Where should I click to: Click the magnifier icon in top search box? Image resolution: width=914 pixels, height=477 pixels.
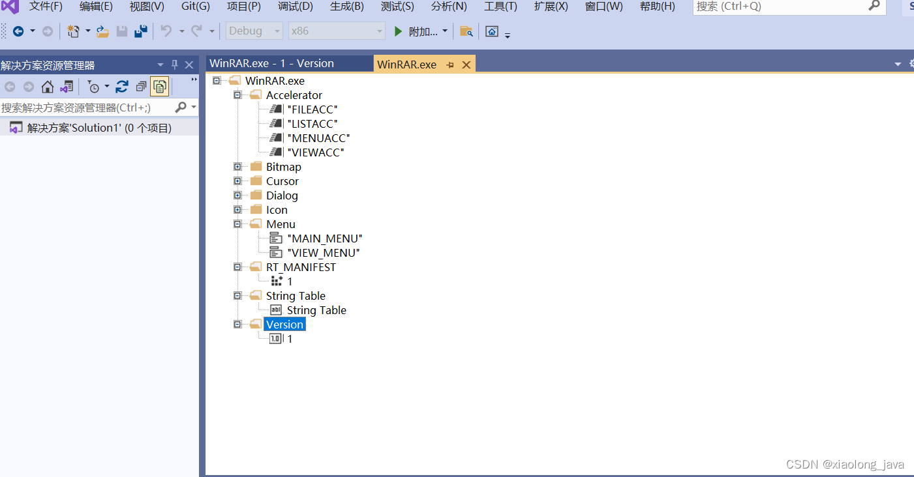coord(874,6)
